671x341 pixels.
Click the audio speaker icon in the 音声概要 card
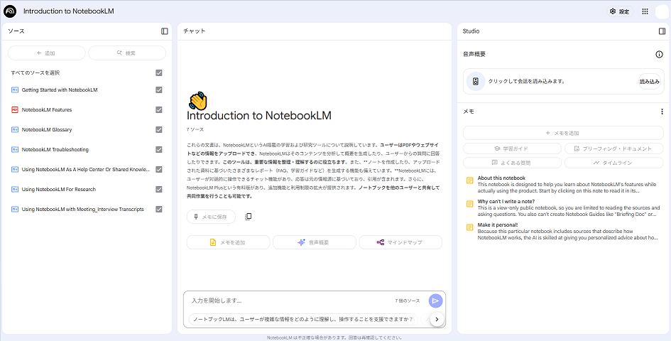point(476,82)
